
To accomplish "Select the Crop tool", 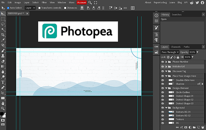I will (3, 35).
